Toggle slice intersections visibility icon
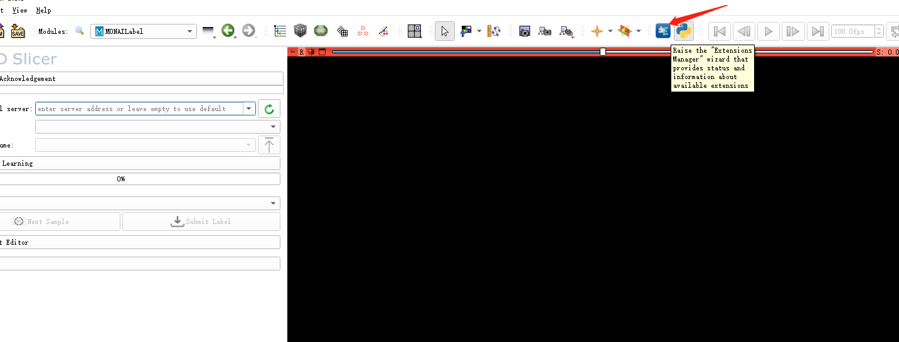899x342 pixels. [625, 31]
